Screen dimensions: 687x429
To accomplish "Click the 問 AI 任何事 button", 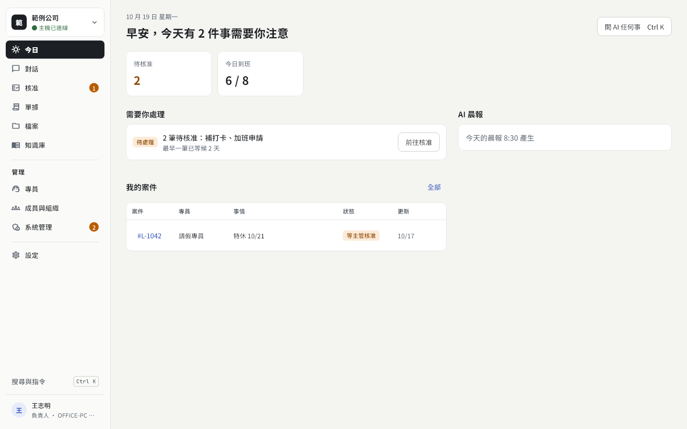I will coord(634,27).
